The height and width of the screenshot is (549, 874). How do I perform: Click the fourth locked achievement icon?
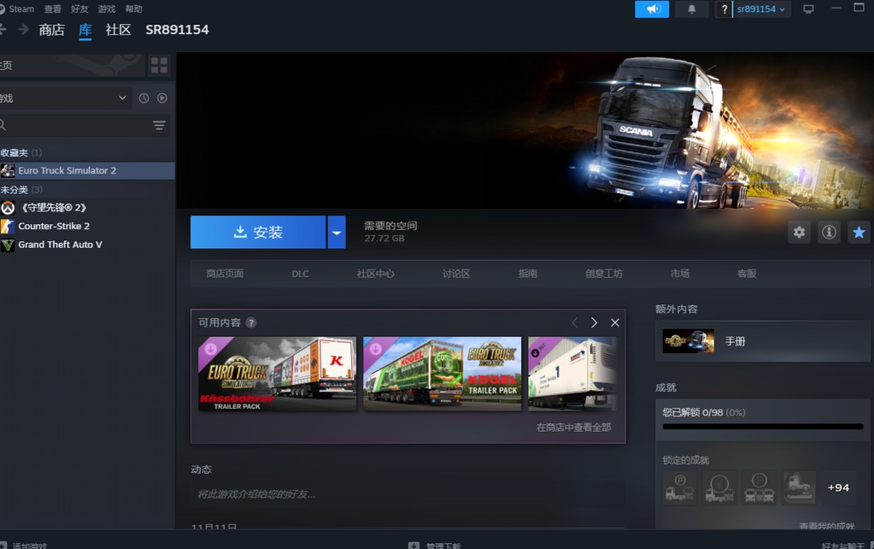coord(799,487)
